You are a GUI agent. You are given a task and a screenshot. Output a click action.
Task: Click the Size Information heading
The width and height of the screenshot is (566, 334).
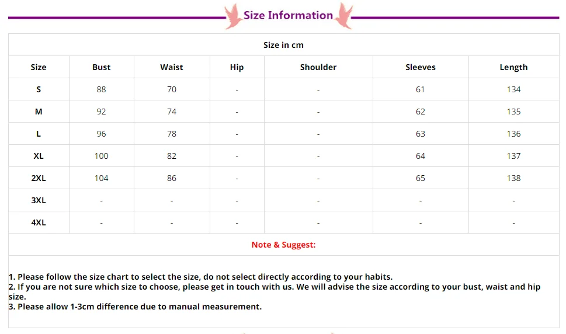(288, 16)
